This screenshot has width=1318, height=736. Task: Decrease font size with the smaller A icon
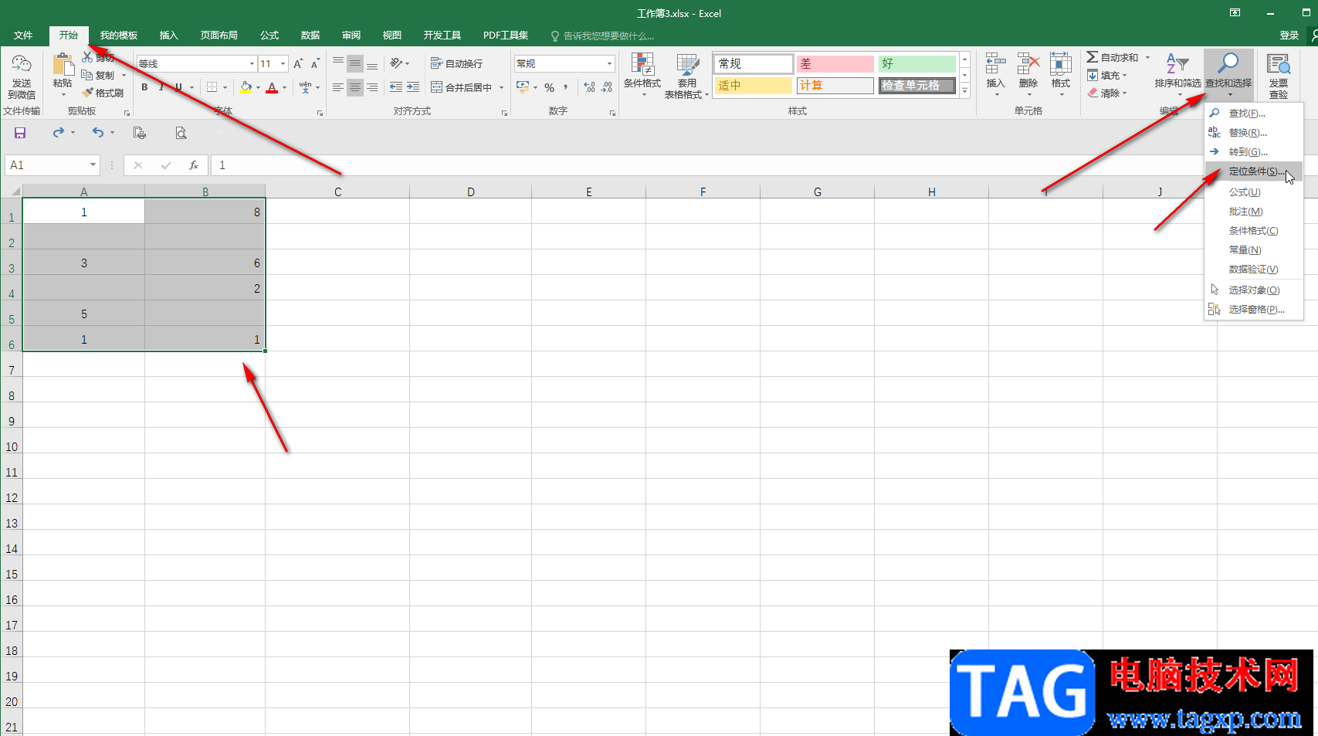[315, 63]
